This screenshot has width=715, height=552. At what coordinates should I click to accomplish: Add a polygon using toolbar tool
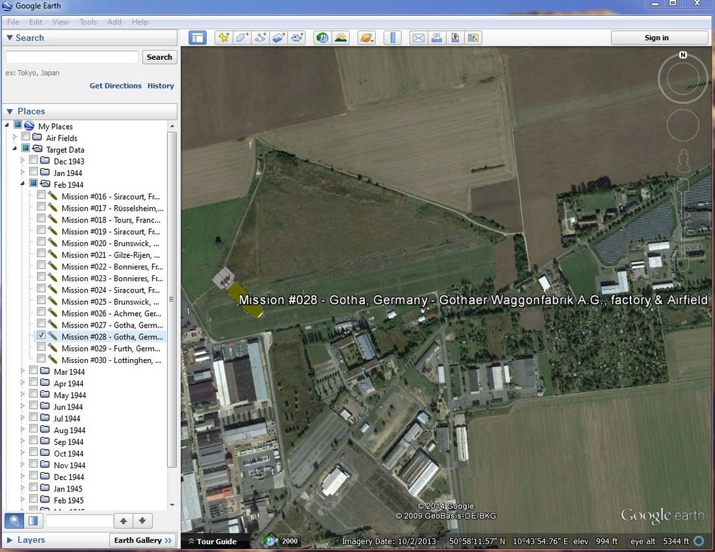tap(242, 38)
